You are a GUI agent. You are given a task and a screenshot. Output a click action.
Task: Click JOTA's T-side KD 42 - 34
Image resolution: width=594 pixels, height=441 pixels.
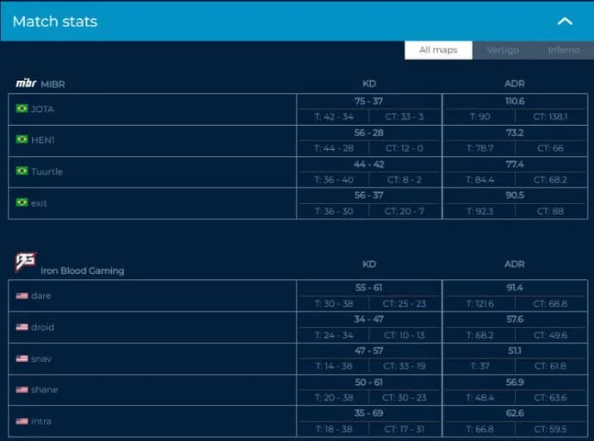(334, 116)
